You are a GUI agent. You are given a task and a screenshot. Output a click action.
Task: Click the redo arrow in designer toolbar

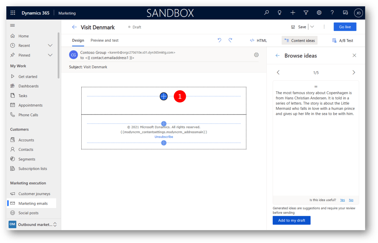pyautogui.click(x=231, y=40)
